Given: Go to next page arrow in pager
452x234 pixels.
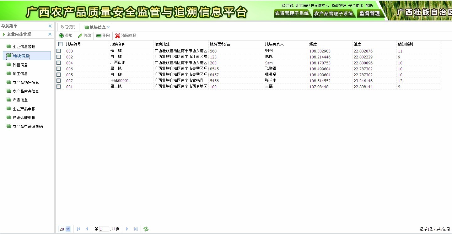Looking at the screenshot, I should 127,229.
